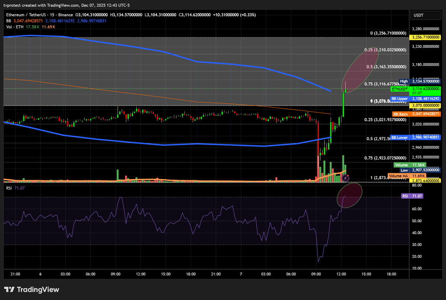Click the lightning bolt icon near the volume bars
The width and height of the screenshot is (446, 300).
coord(346,178)
